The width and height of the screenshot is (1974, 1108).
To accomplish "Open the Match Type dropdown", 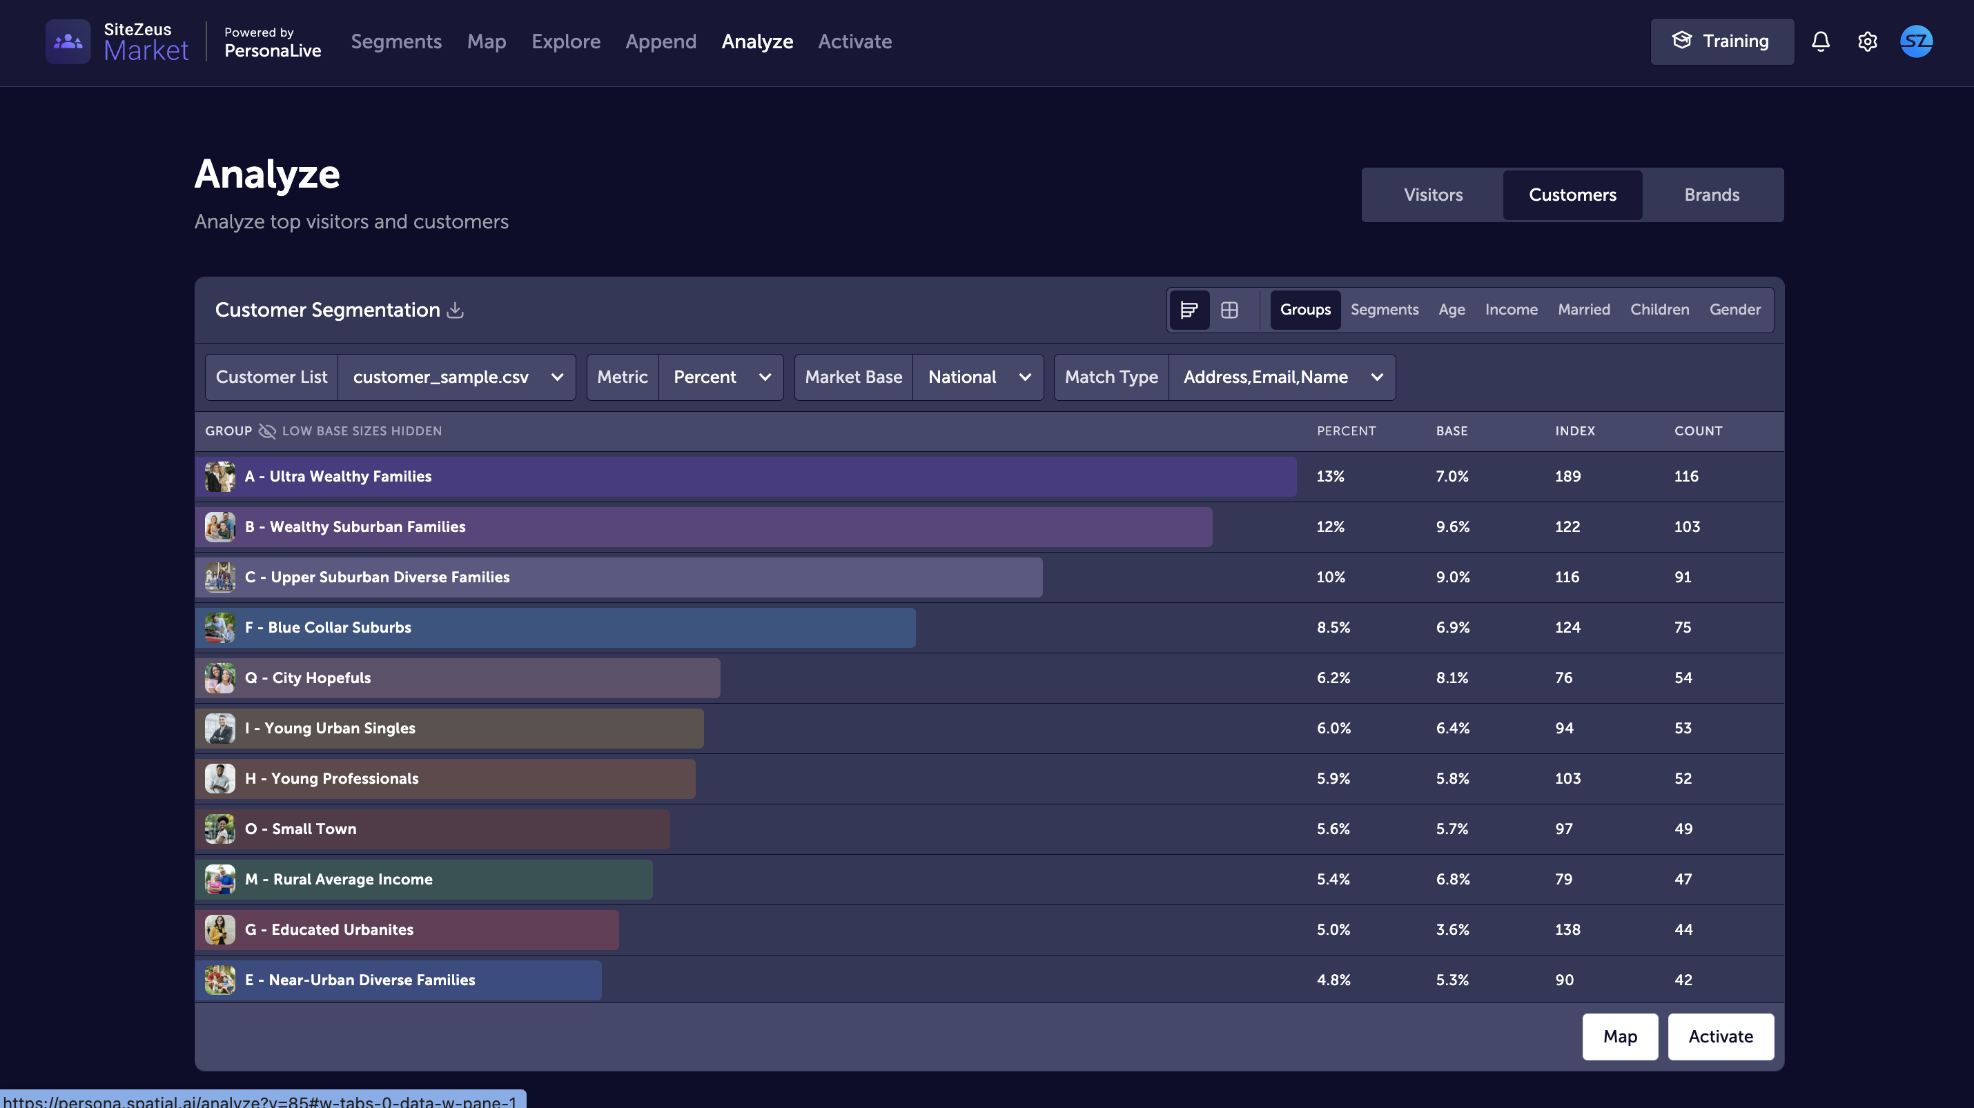I will point(1281,377).
